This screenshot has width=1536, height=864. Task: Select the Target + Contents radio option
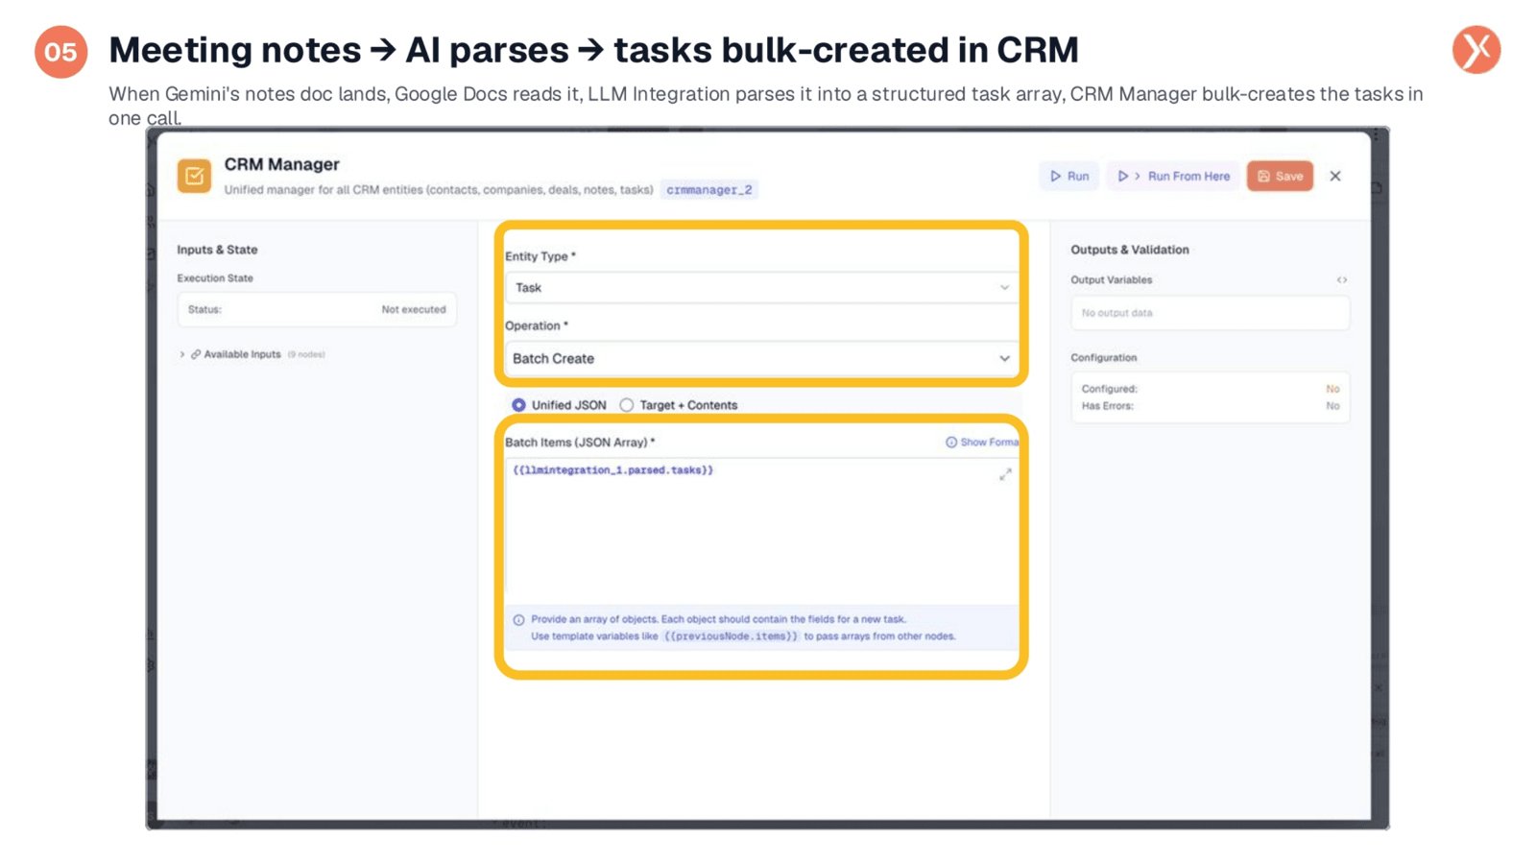click(627, 405)
